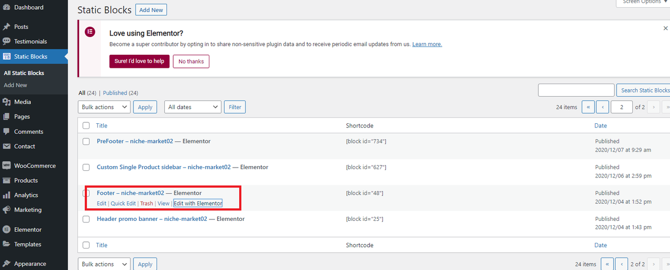
Task: Open Static Blocks menu in sidebar
Action: pos(34,56)
